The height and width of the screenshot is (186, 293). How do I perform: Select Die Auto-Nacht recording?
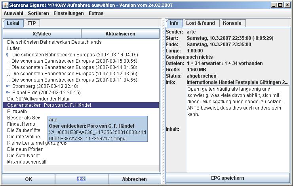[x=23, y=156]
